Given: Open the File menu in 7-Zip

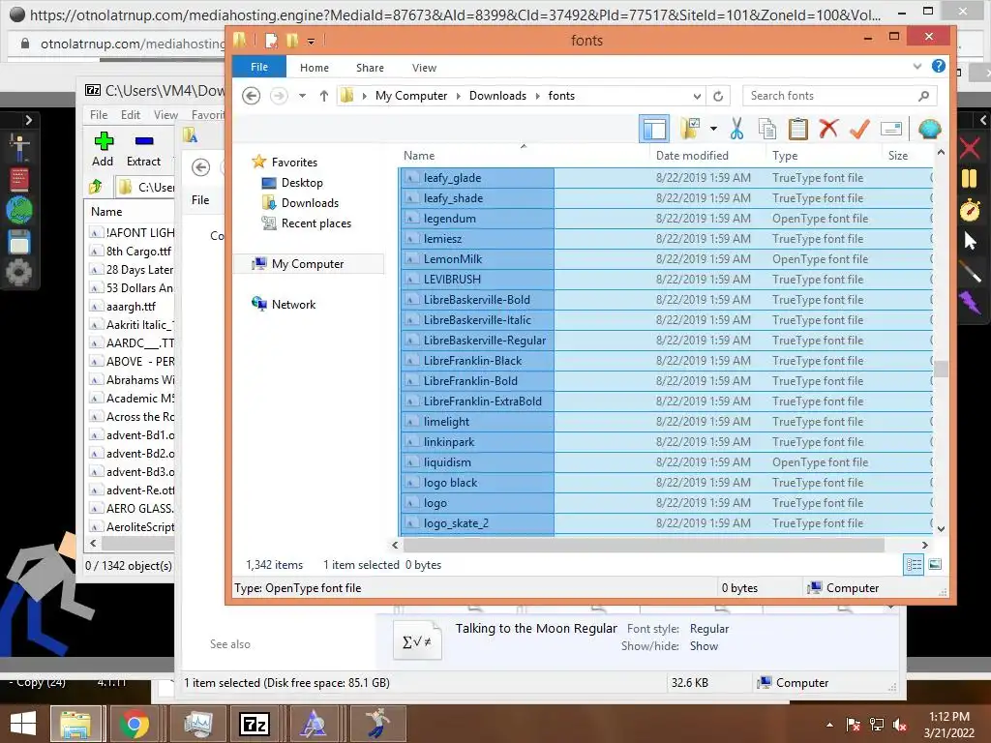Looking at the screenshot, I should point(99,115).
